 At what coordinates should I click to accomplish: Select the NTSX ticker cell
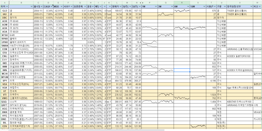[x=5, y=35]
